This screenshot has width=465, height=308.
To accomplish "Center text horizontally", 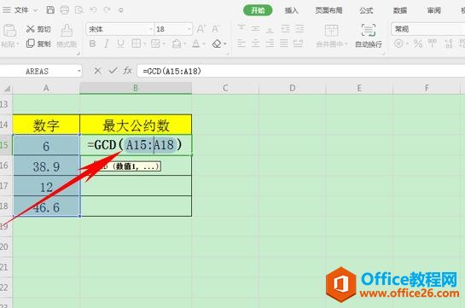I will point(255,44).
